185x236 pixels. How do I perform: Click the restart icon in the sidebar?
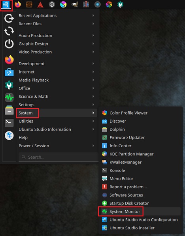click(x=9, y=31)
